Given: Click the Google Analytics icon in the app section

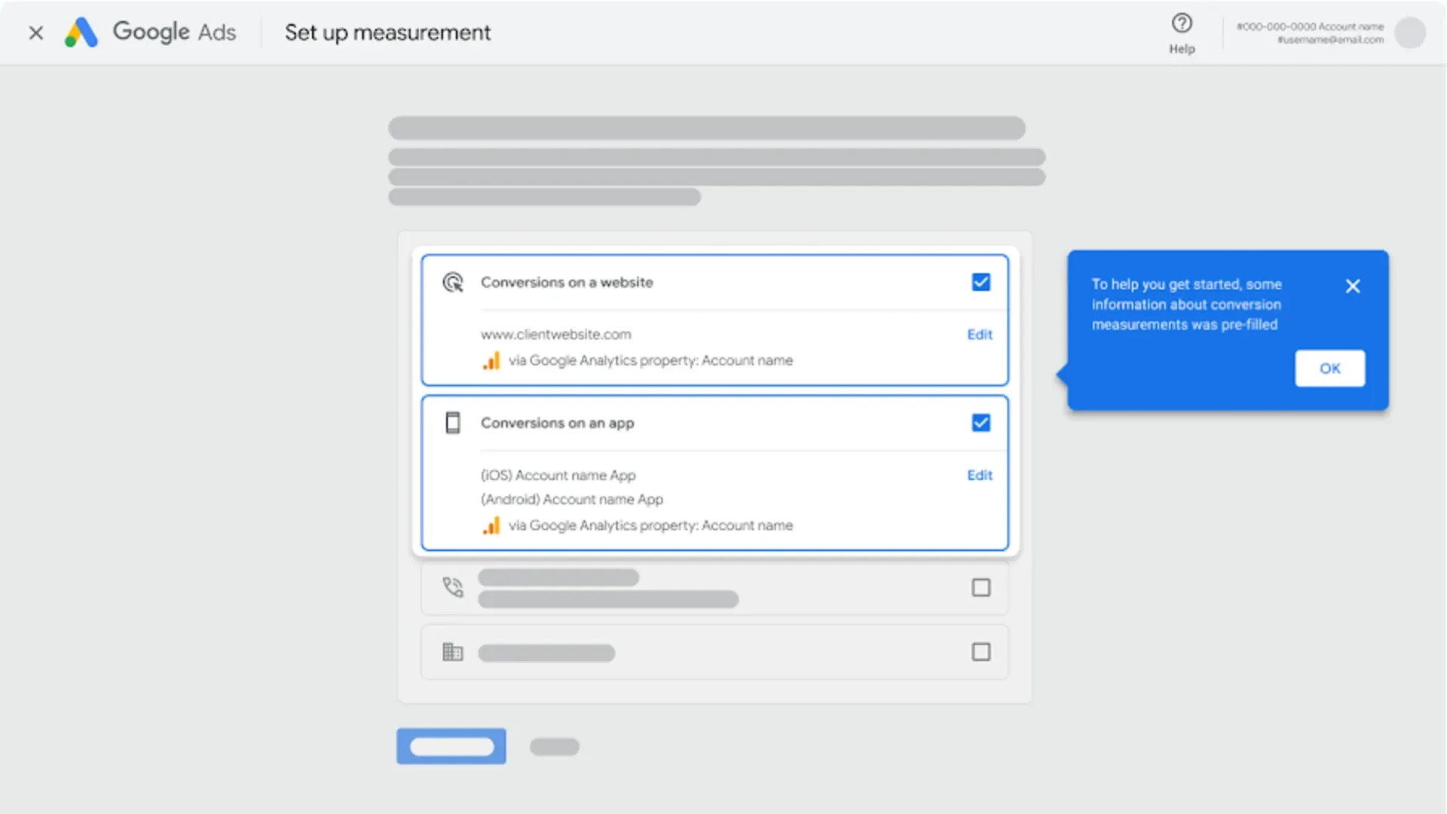Looking at the screenshot, I should [x=492, y=525].
